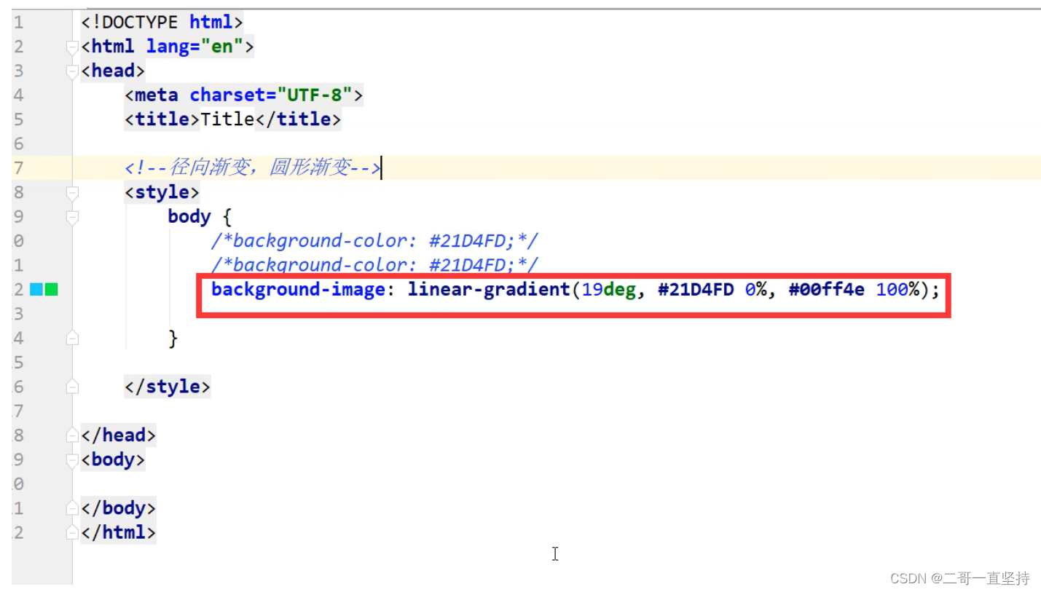The height and width of the screenshot is (592, 1041).
Task: Collapse the body { CSS rule fold marker
Action: tap(72, 217)
